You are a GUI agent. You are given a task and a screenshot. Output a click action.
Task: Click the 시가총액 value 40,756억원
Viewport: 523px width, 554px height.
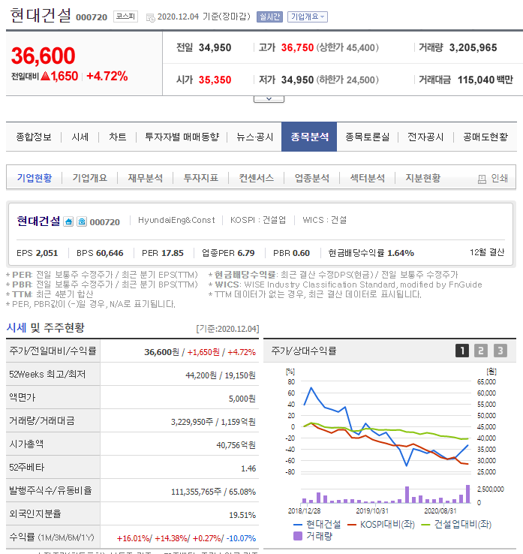point(236,445)
